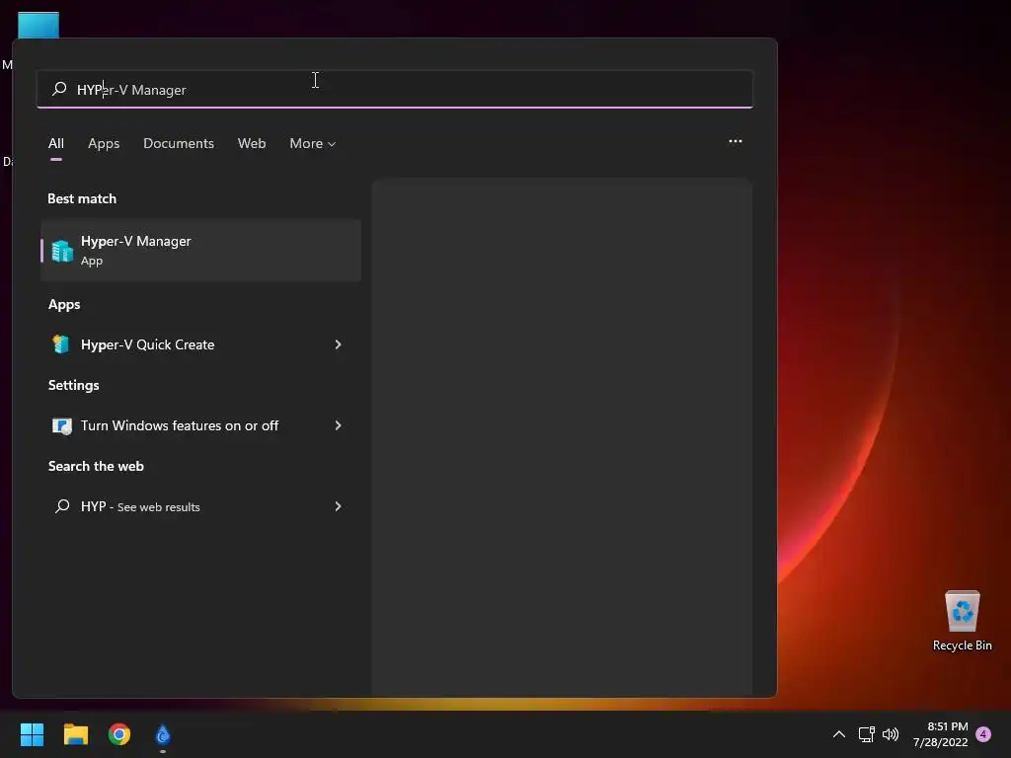
Task: Open File Explorer from the taskbar
Action: pos(75,734)
